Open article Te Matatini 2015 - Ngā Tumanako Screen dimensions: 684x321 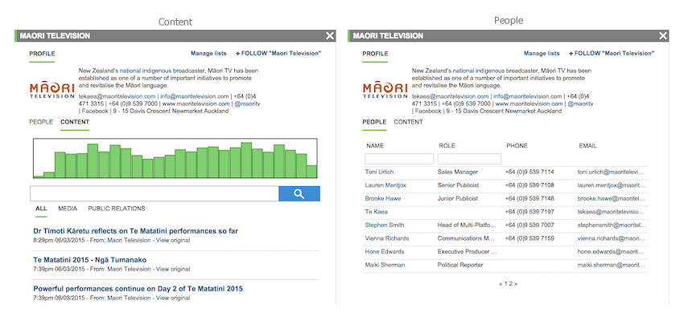point(90,260)
